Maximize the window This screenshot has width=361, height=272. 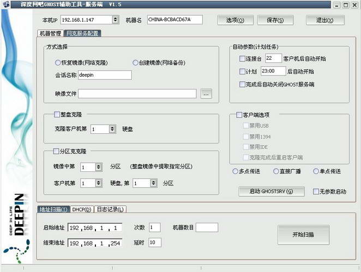(x=346, y=4)
